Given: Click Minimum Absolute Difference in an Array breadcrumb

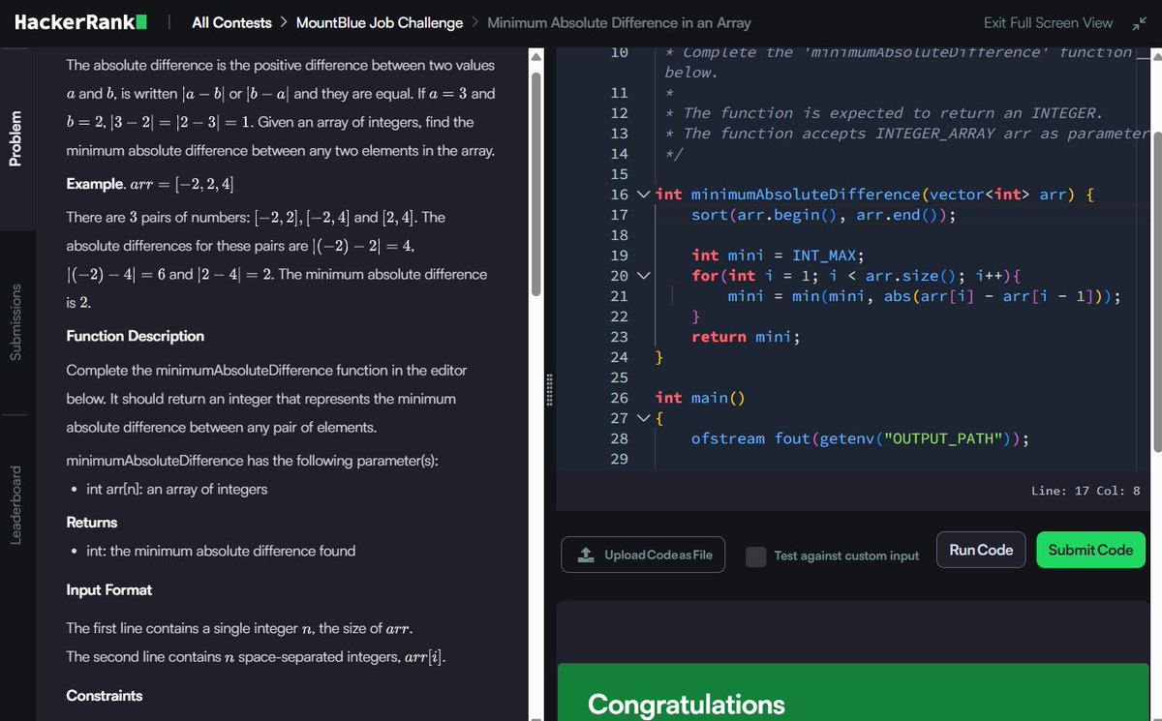Looking at the screenshot, I should pyautogui.click(x=619, y=22).
